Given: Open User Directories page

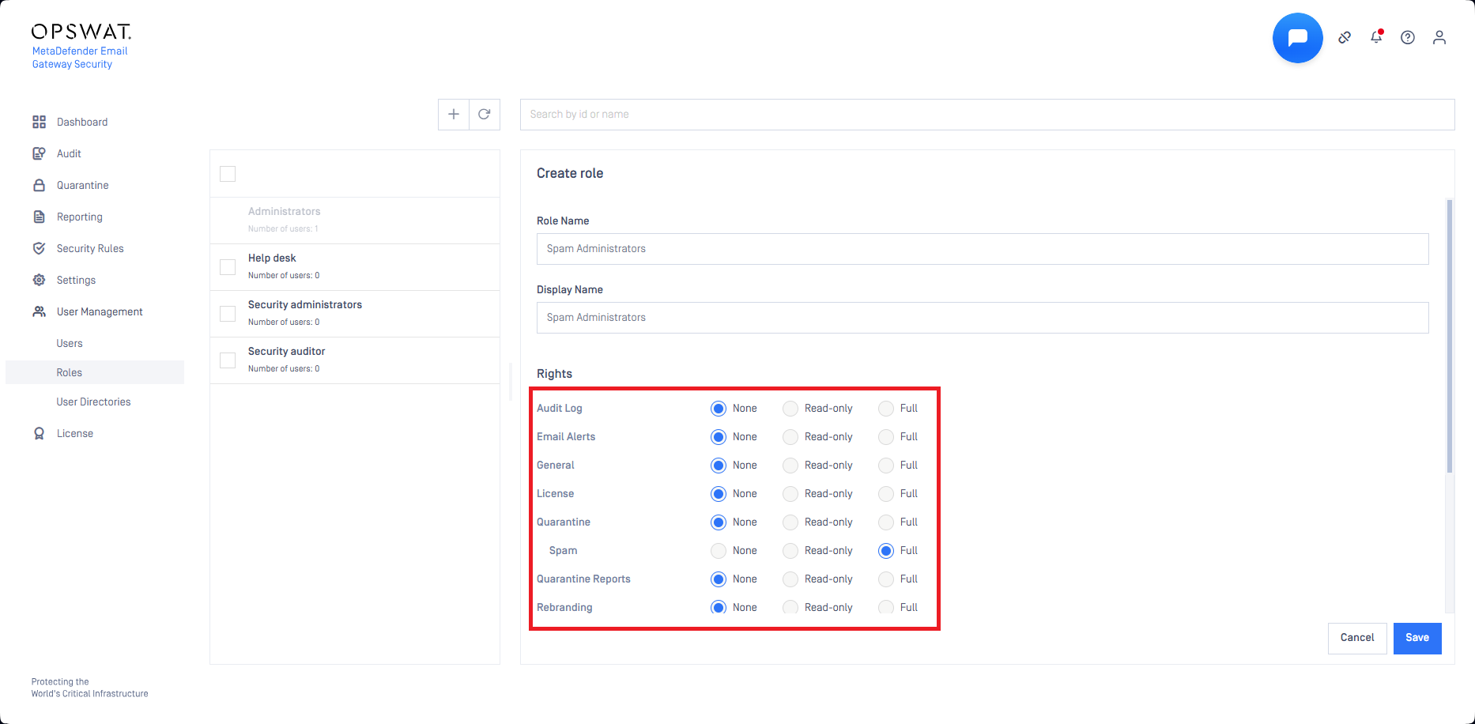Looking at the screenshot, I should (93, 402).
